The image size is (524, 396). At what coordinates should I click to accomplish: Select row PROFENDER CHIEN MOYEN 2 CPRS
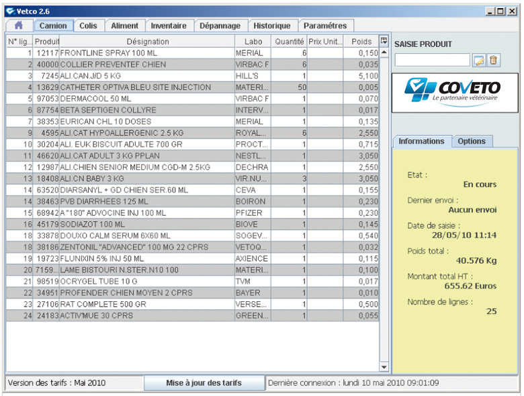click(193, 292)
